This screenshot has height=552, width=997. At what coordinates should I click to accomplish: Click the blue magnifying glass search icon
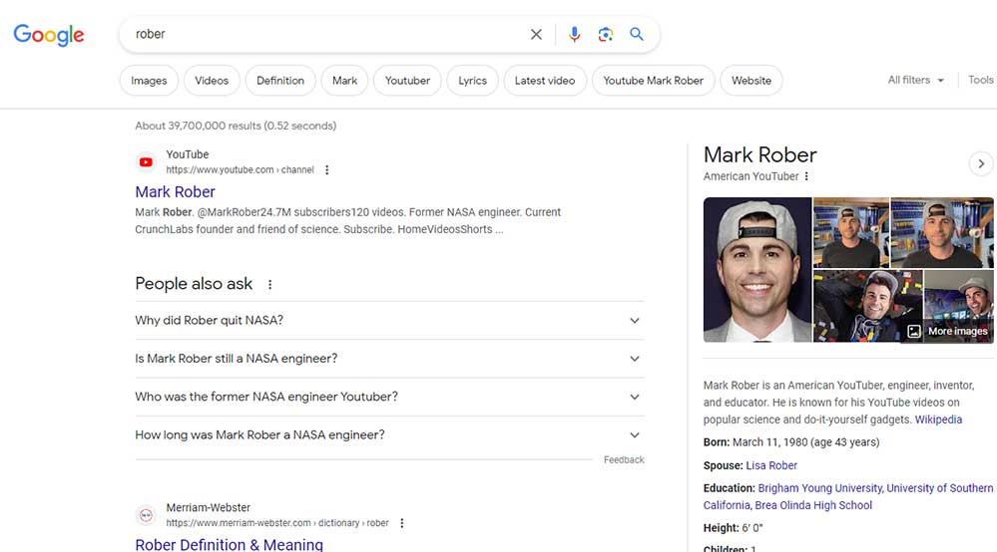637,34
